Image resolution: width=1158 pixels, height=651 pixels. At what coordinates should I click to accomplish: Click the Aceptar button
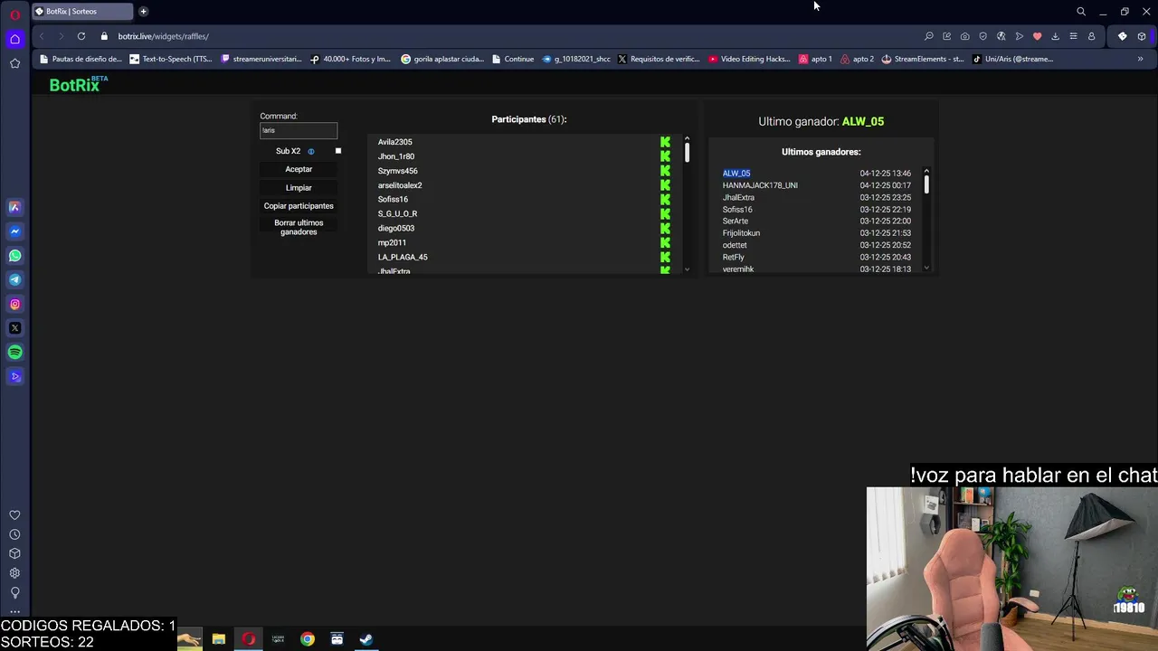(299, 169)
